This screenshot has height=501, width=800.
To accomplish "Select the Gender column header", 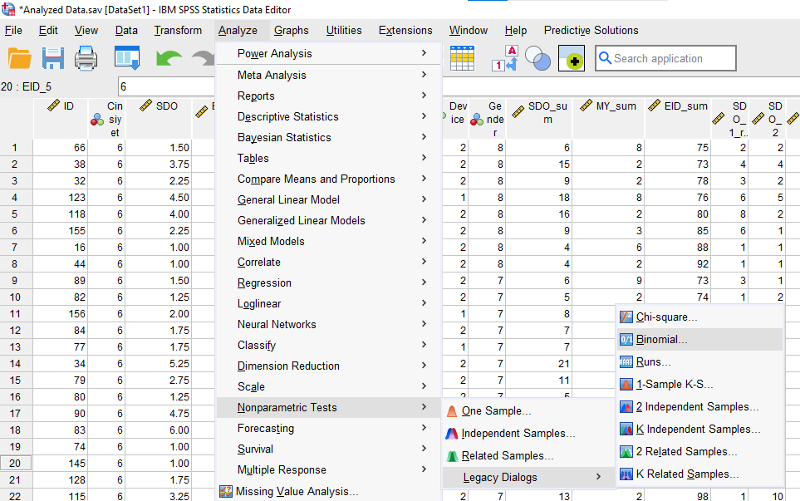I will click(x=488, y=118).
